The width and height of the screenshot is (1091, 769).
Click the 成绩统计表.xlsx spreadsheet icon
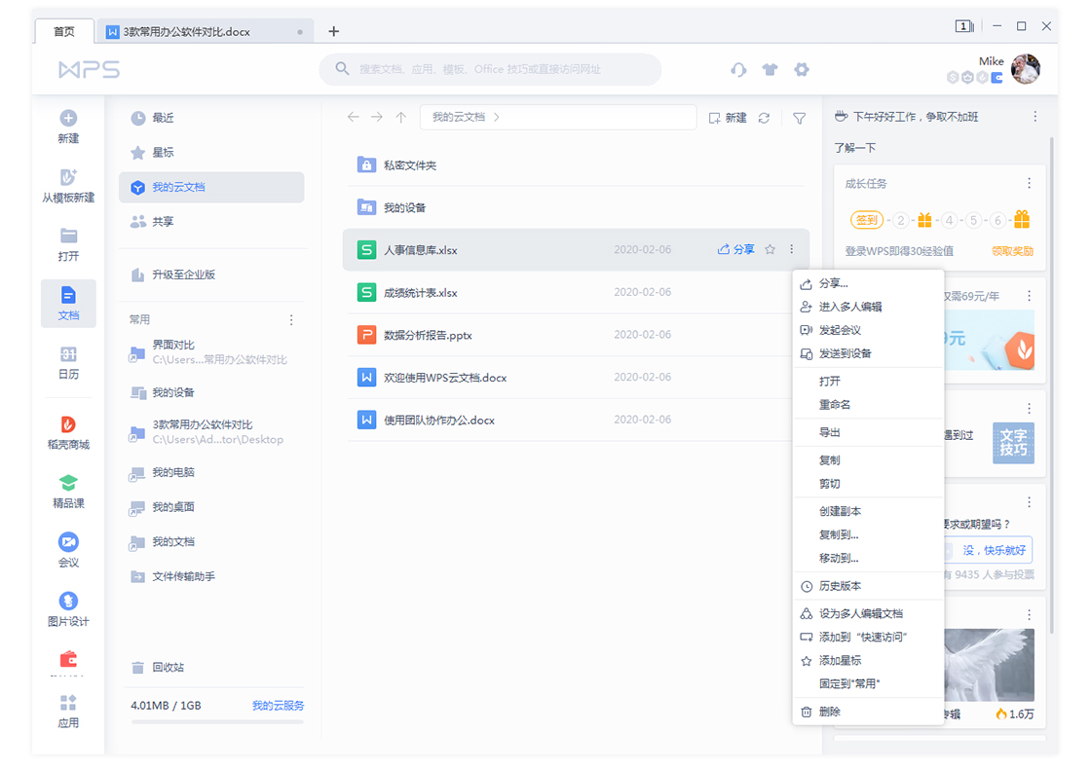[x=366, y=293]
